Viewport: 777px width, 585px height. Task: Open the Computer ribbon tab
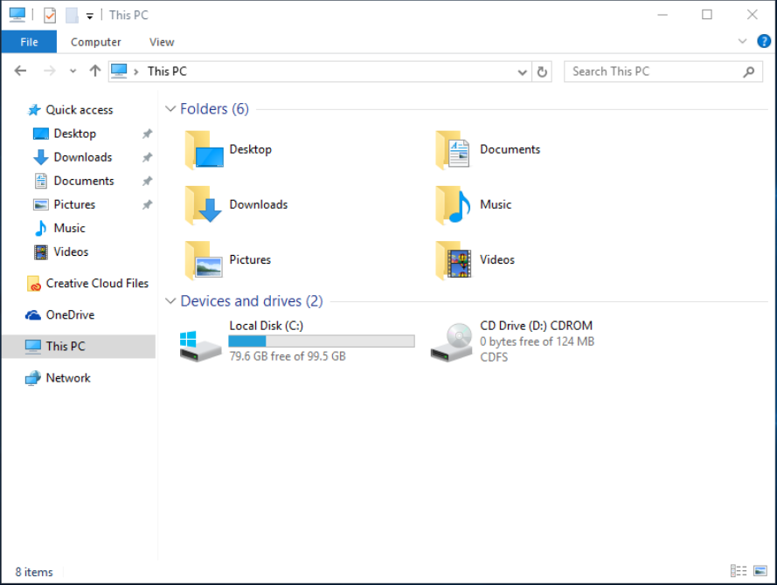(95, 42)
